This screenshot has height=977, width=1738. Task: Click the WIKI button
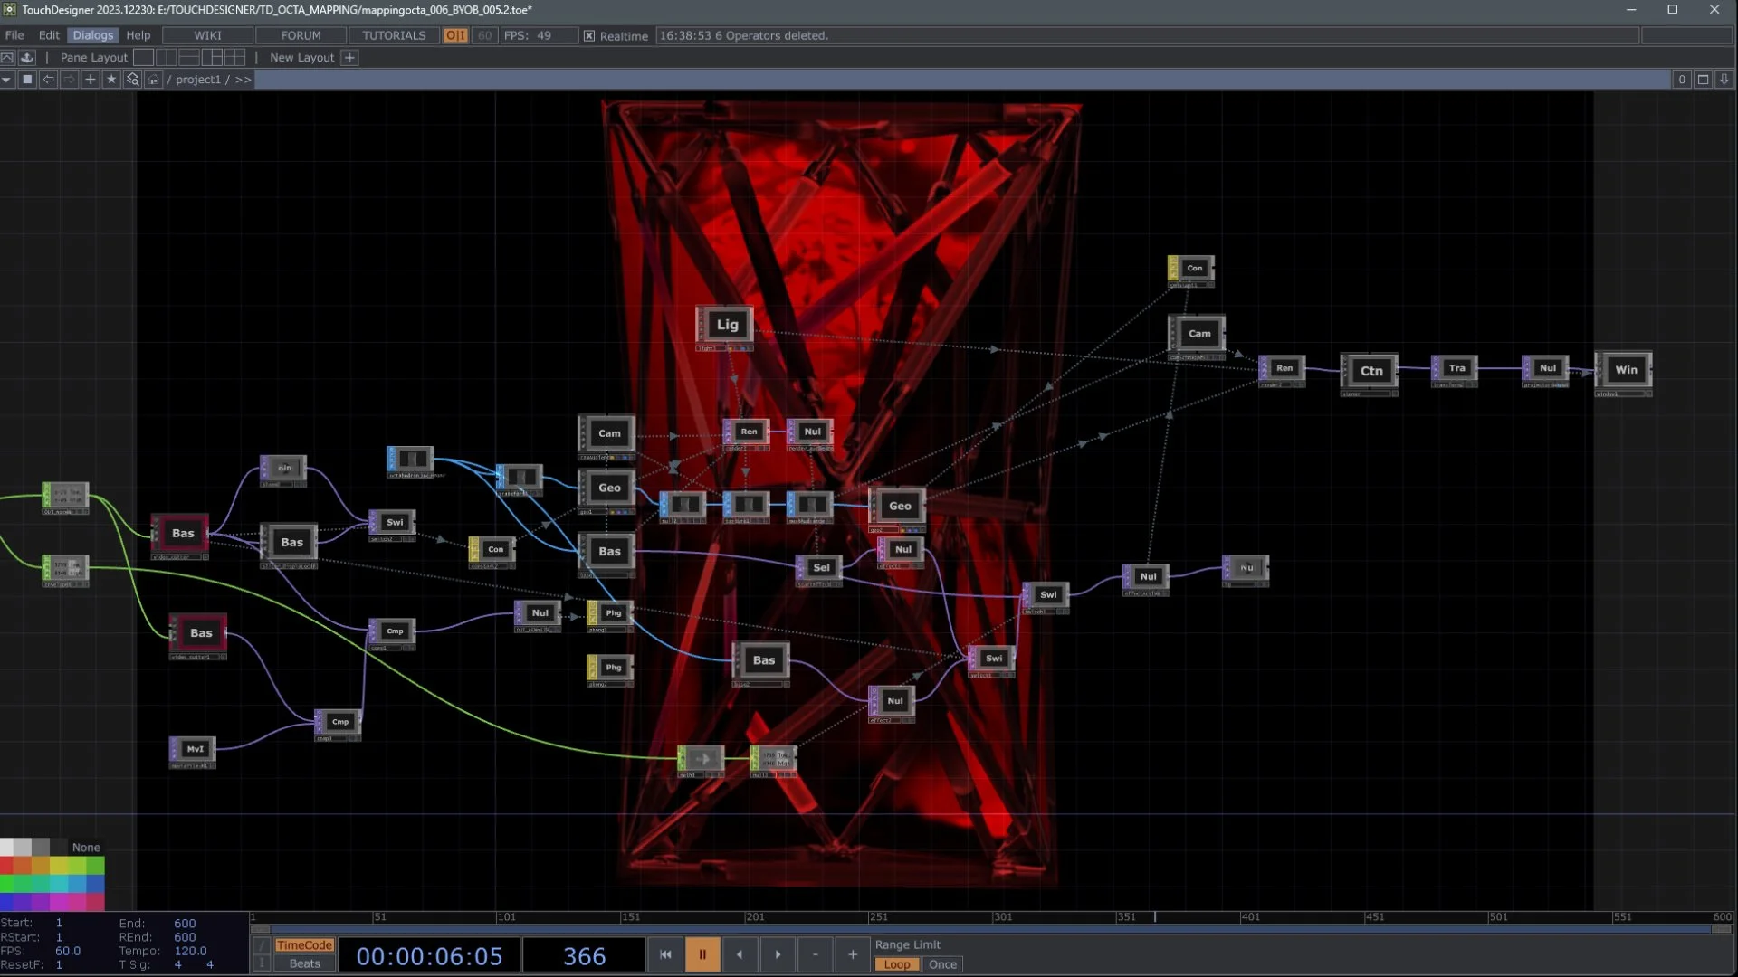207,35
